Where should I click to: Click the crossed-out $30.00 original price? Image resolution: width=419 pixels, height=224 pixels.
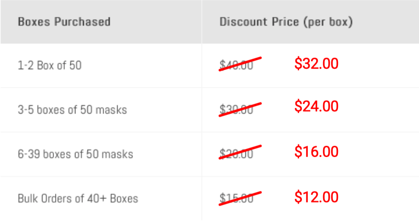point(236,109)
